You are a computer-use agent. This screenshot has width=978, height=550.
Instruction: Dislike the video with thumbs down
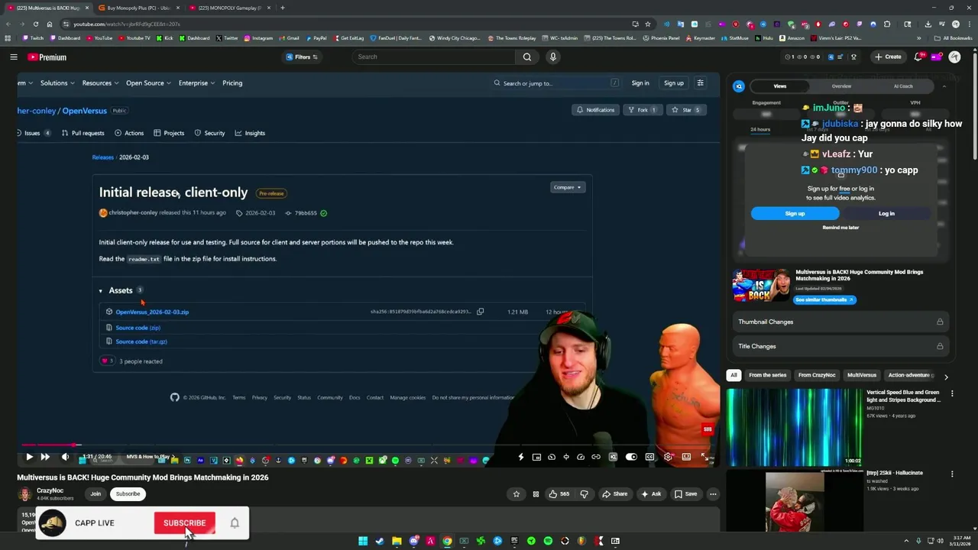pos(585,494)
